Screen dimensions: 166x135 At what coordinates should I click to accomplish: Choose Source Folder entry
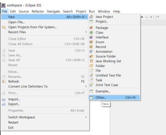pyautogui.click(x=114, y=56)
